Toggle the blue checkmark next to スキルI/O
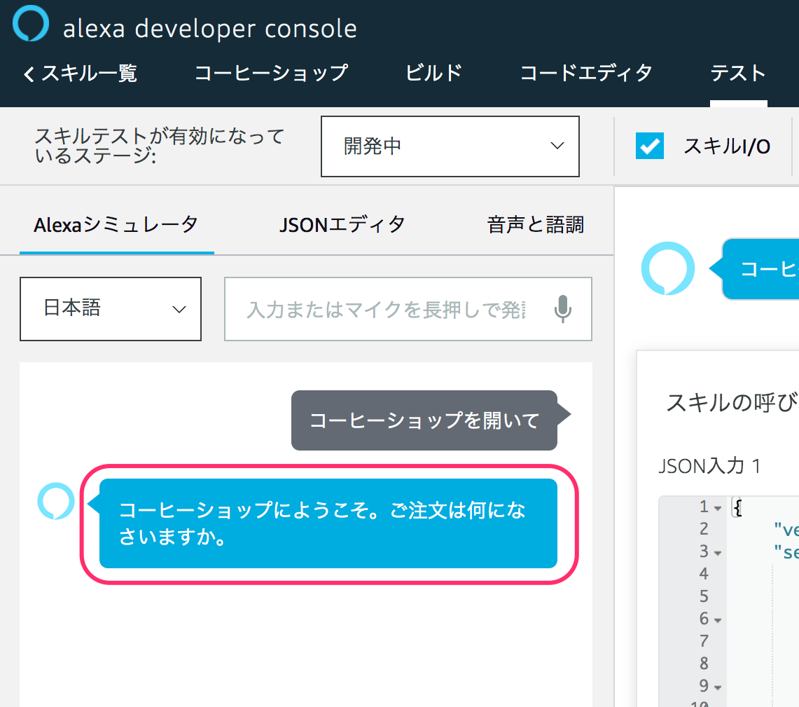Viewport: 799px width, 707px height. point(649,146)
